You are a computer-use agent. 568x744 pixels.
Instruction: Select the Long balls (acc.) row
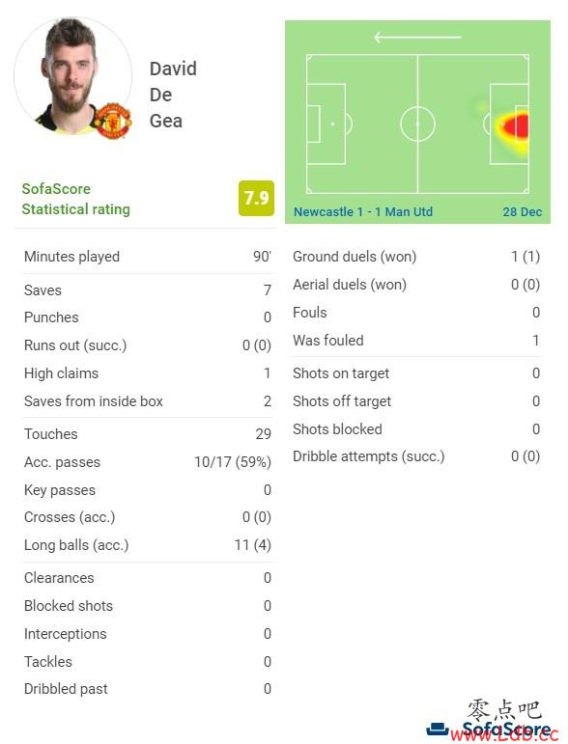pyautogui.click(x=147, y=545)
